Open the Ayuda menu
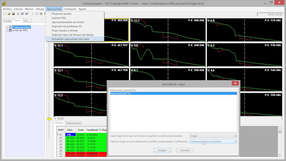The width and height of the screenshot is (286, 161). (82, 9)
